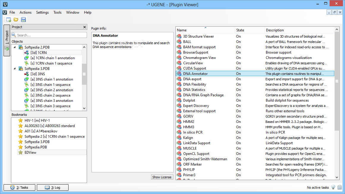
Task: Click the notifications lightbulb icon in status bar
Action: pyautogui.click(x=333, y=187)
